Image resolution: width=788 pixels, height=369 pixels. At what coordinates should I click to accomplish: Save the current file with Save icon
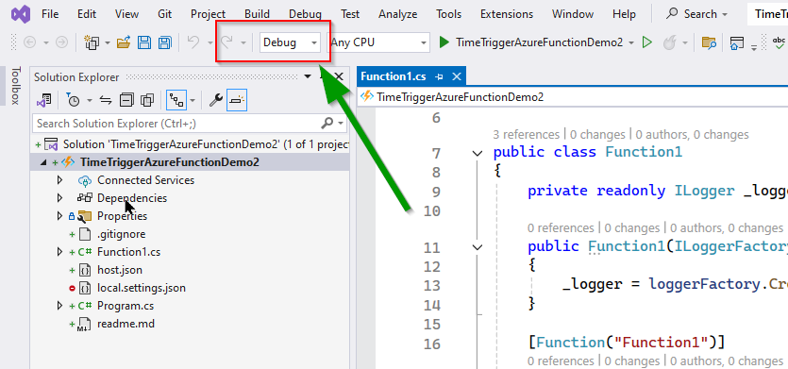click(144, 42)
